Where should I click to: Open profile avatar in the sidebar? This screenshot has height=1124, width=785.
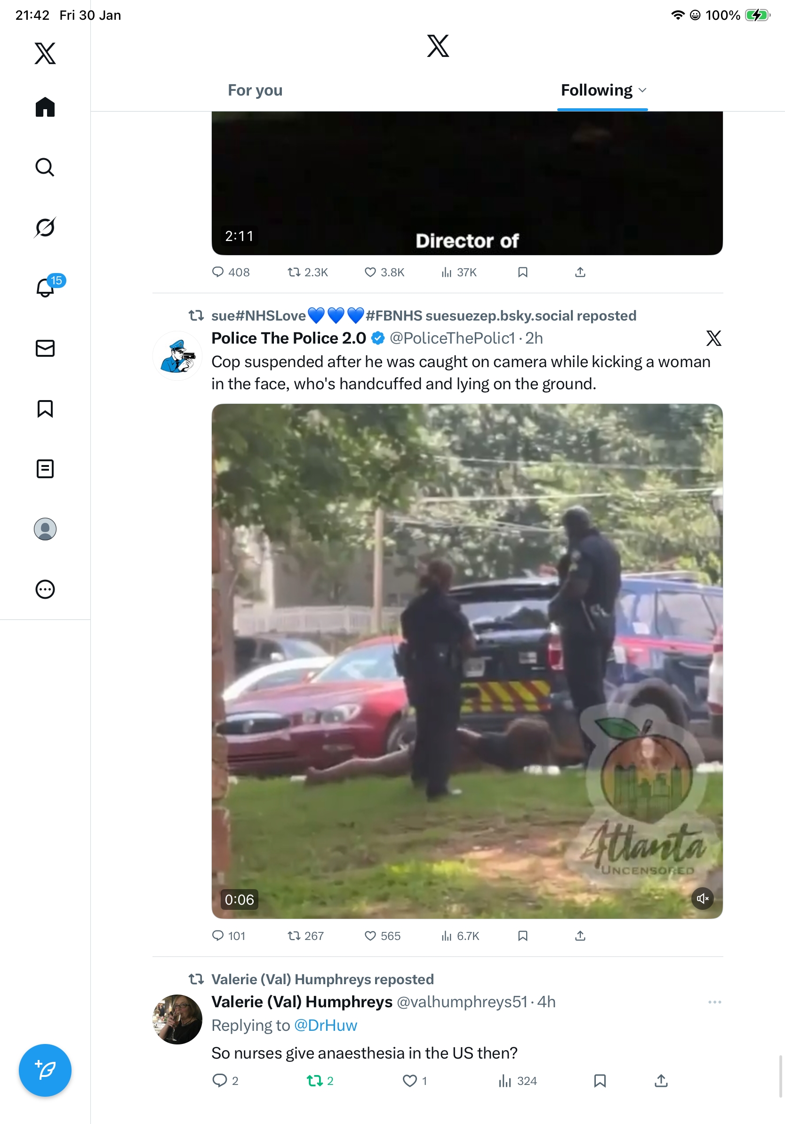(x=45, y=529)
